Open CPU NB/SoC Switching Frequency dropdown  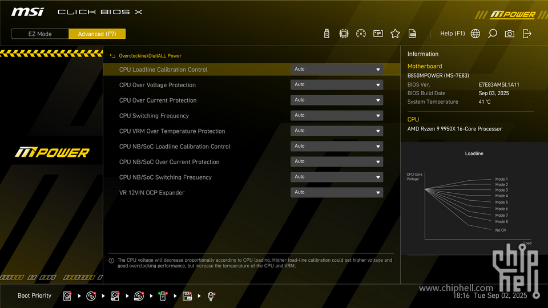(337, 177)
